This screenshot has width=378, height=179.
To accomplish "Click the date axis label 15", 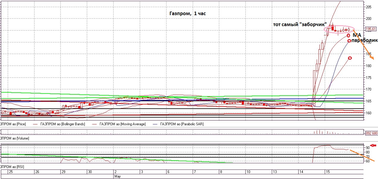I will pyautogui.click(x=327, y=172).
